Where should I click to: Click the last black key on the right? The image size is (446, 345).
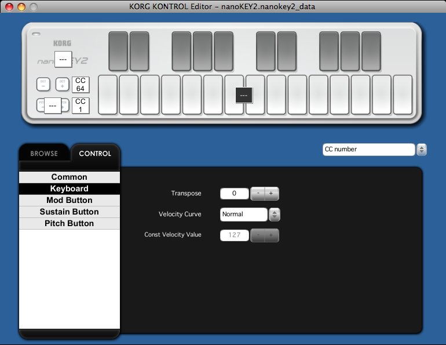point(371,50)
